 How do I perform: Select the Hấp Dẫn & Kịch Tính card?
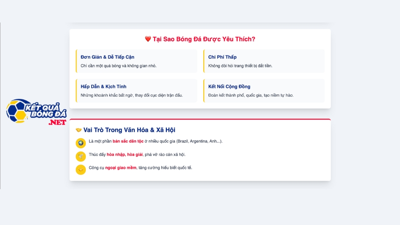pos(137,91)
